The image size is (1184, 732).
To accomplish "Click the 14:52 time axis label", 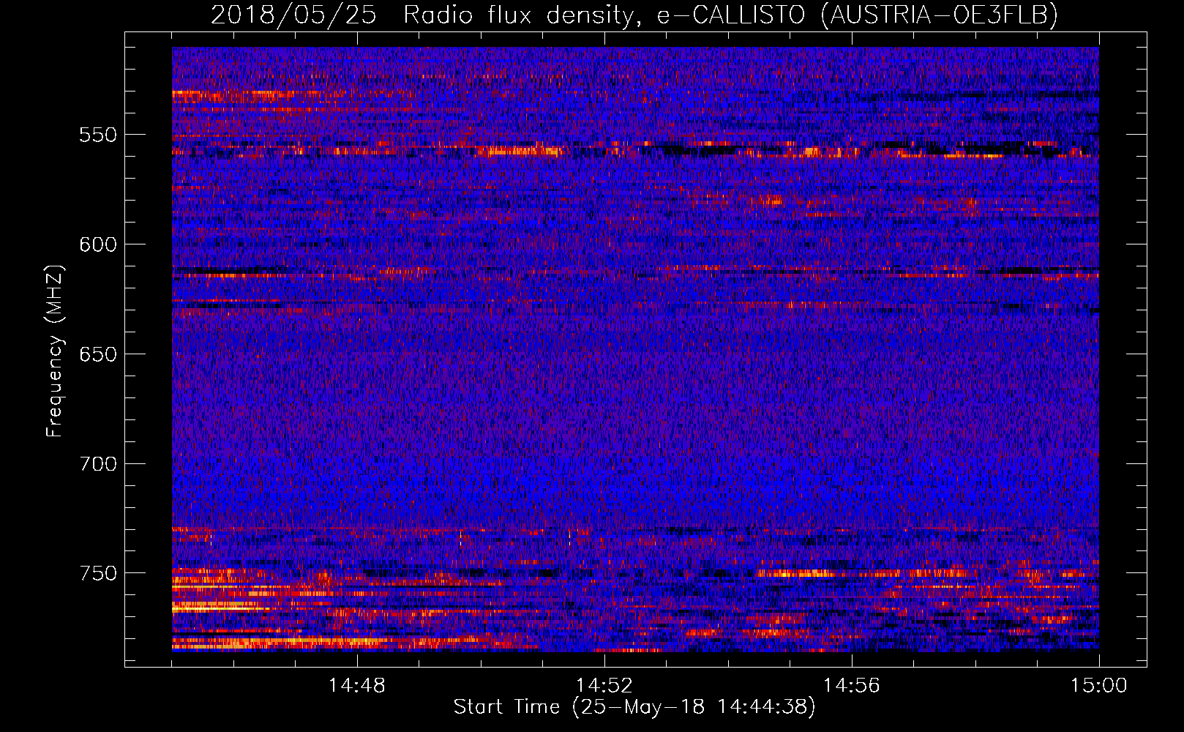I will [x=604, y=686].
